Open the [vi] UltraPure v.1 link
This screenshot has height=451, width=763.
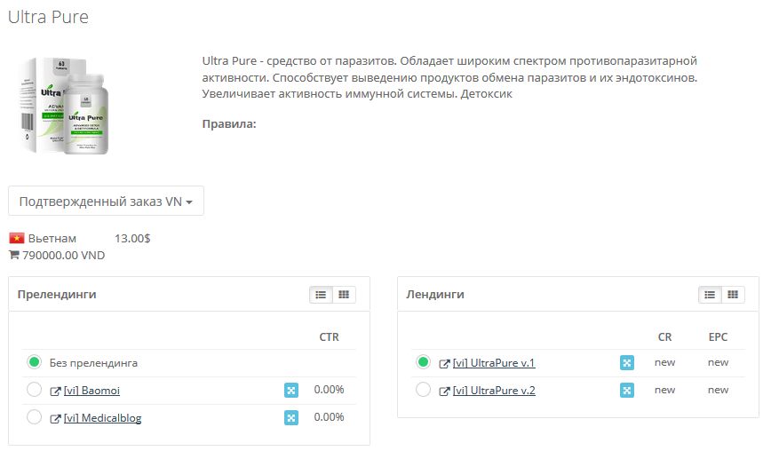click(x=494, y=363)
